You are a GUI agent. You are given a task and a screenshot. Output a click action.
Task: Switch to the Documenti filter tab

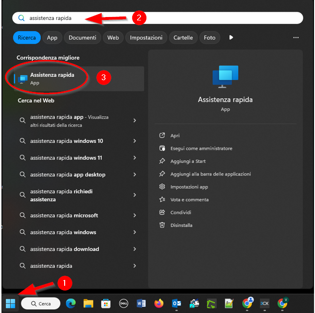click(82, 37)
